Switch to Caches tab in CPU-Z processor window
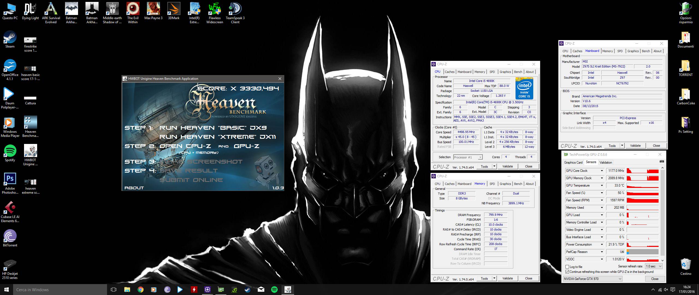The width and height of the screenshot is (699, 295). (x=449, y=72)
